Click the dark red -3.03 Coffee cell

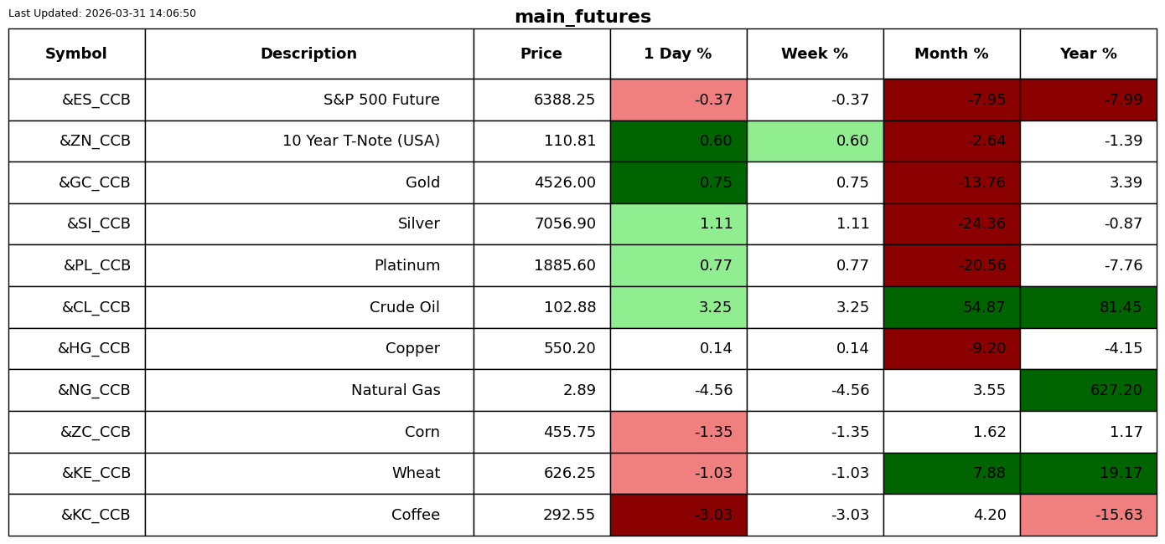pos(678,516)
